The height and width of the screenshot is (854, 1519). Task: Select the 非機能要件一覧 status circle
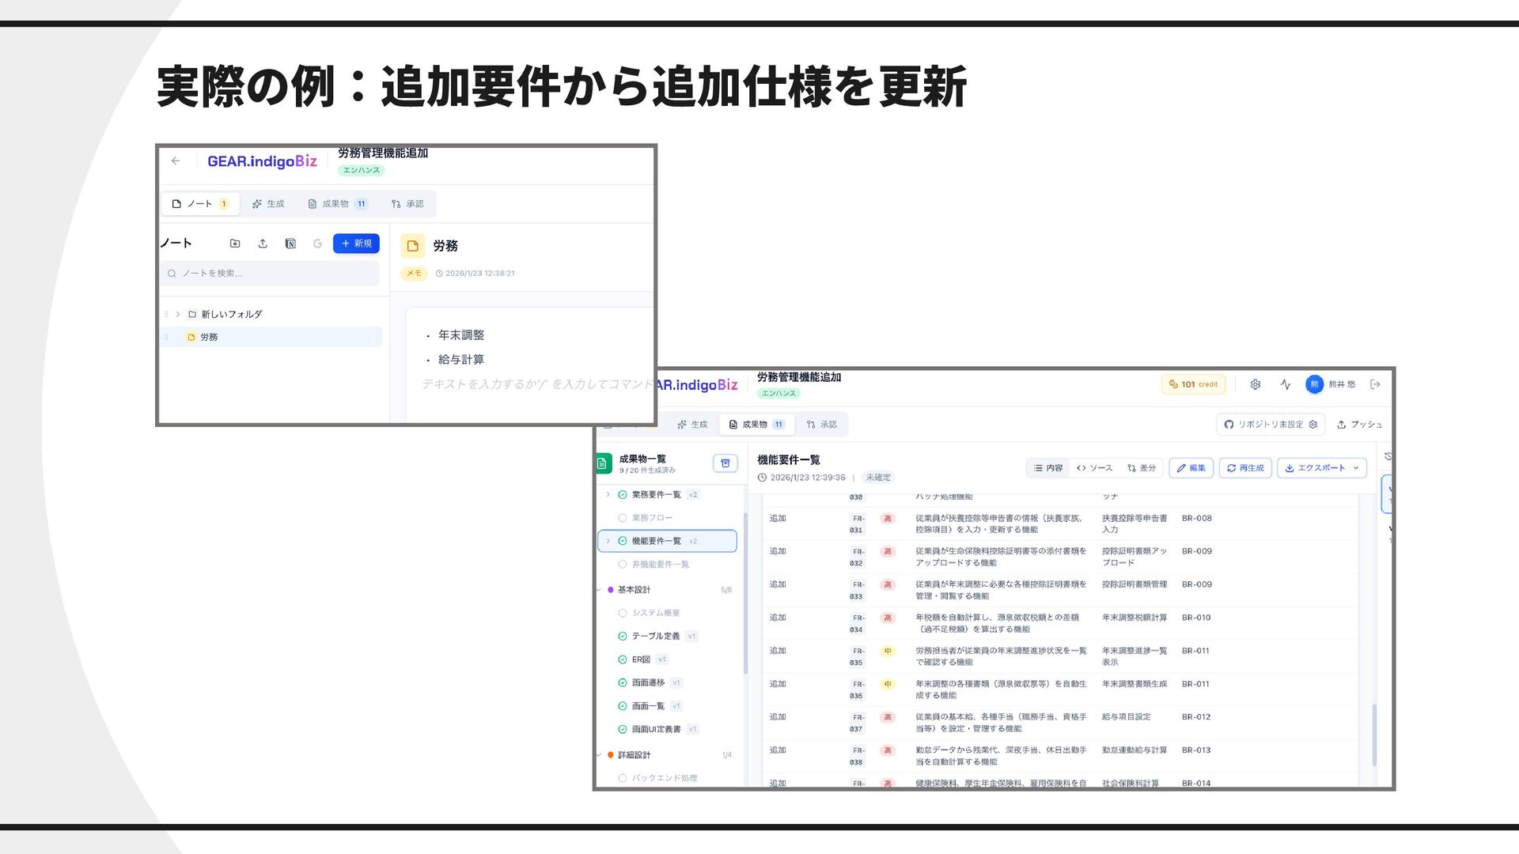pyautogui.click(x=623, y=565)
